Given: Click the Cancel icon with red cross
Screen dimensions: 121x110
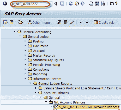Looking at the screenshot, I should (82, 4).
